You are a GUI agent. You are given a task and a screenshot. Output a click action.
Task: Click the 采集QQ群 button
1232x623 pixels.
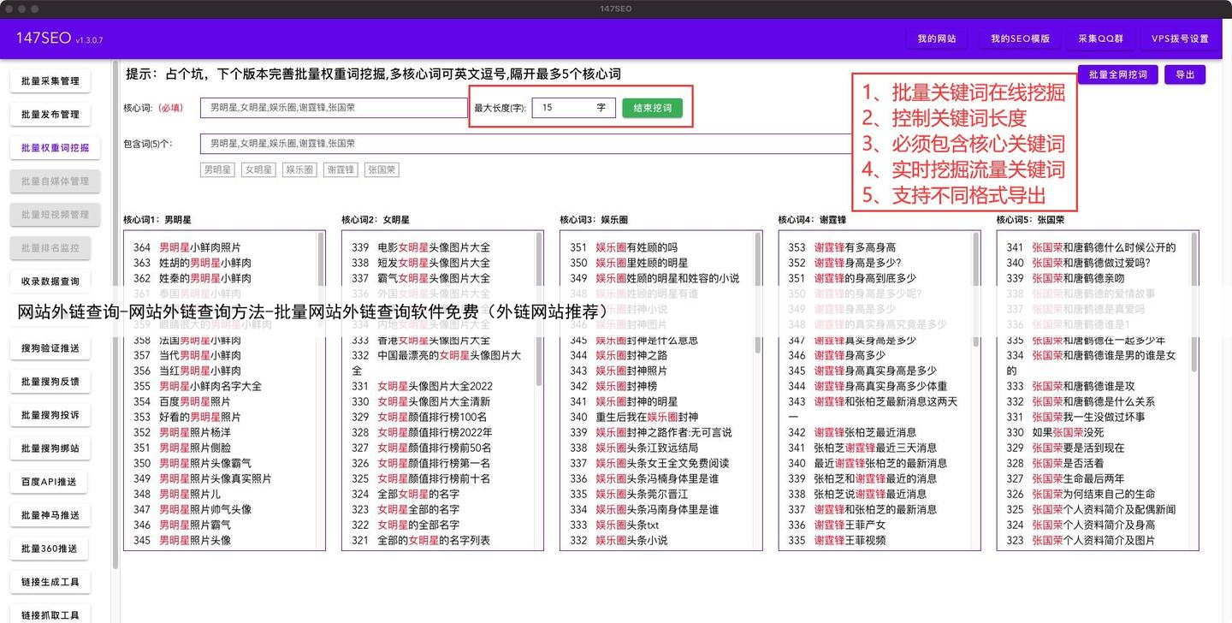[1100, 39]
